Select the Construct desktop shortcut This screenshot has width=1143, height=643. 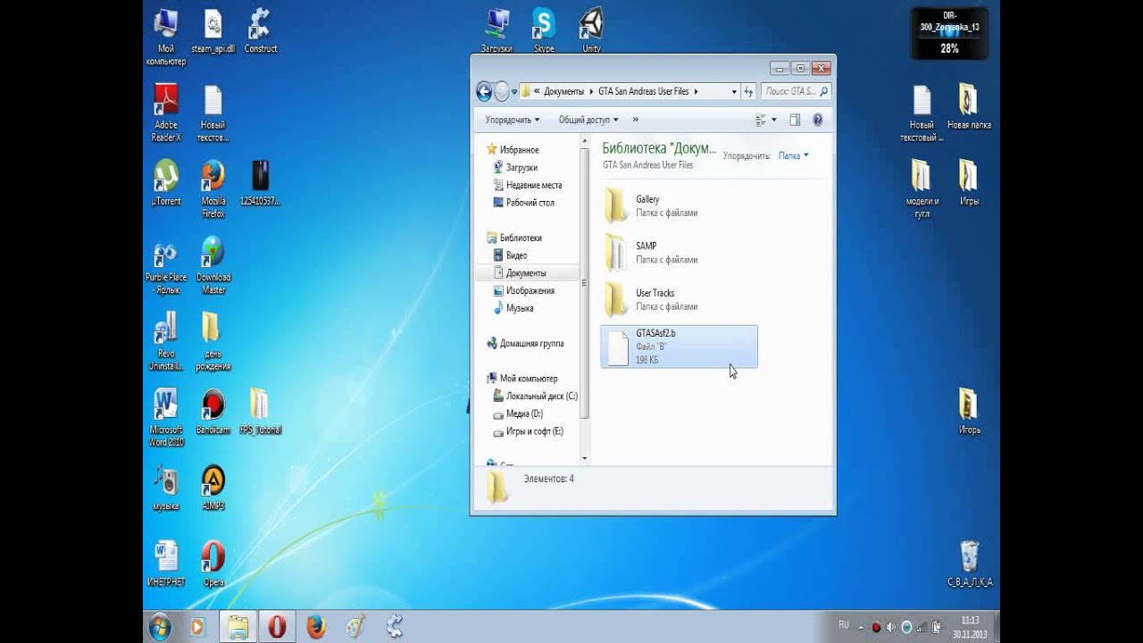pyautogui.click(x=261, y=32)
